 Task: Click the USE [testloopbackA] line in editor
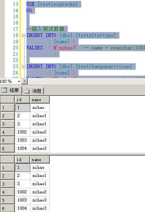click(52, 4)
